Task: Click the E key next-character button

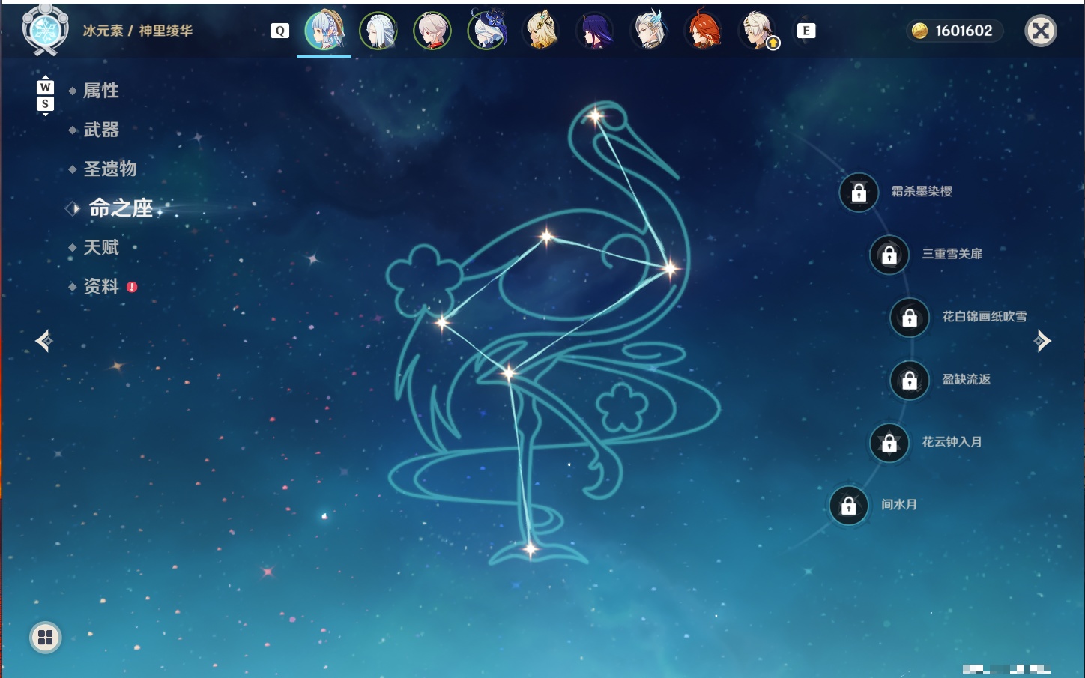Action: click(x=806, y=31)
